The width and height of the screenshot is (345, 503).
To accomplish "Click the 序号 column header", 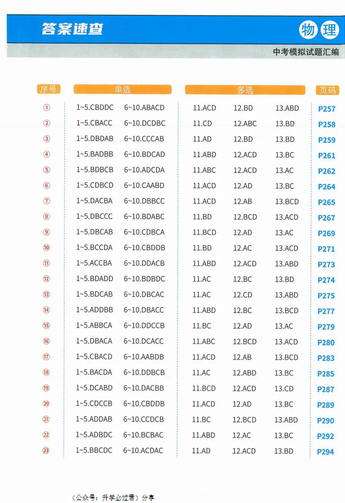I will [48, 89].
